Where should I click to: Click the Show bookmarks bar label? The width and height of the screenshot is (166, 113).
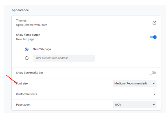click(29, 73)
